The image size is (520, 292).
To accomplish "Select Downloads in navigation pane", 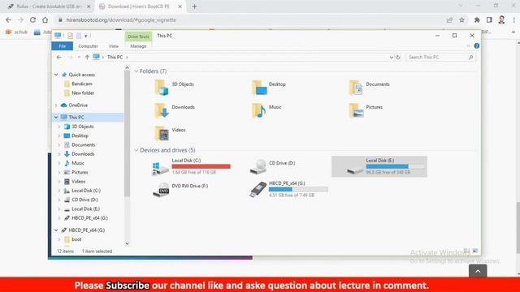I will pos(83,154).
